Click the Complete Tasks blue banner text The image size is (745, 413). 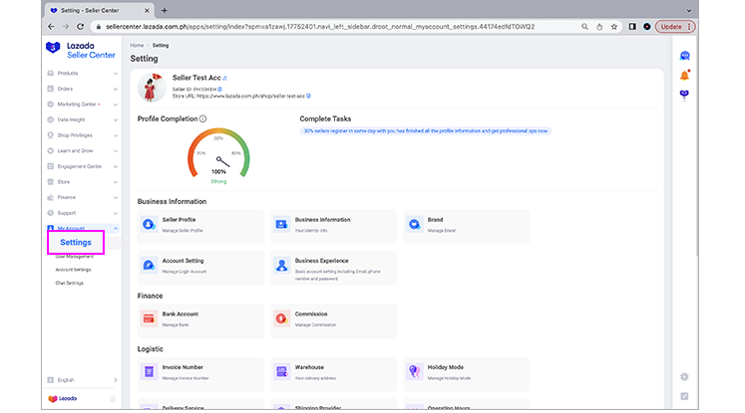coord(425,131)
